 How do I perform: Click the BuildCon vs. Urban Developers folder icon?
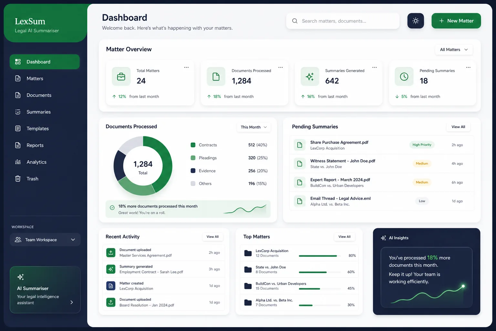(248, 286)
